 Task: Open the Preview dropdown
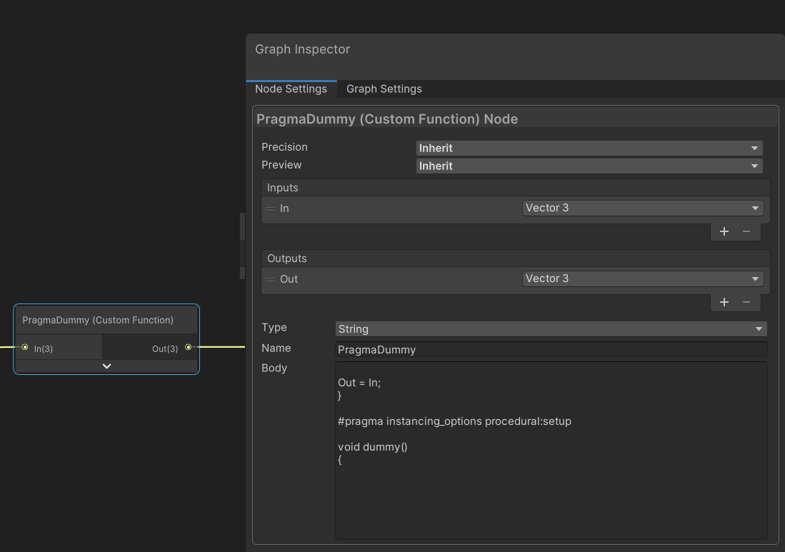pos(589,166)
